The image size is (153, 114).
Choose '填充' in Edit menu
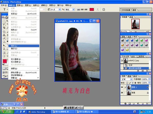coord(24,46)
